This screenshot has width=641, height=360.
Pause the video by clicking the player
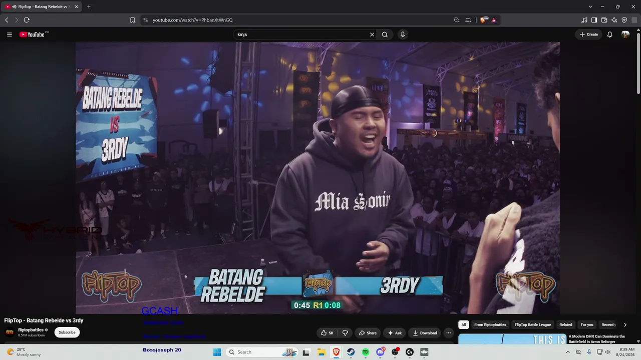pyautogui.click(x=317, y=177)
